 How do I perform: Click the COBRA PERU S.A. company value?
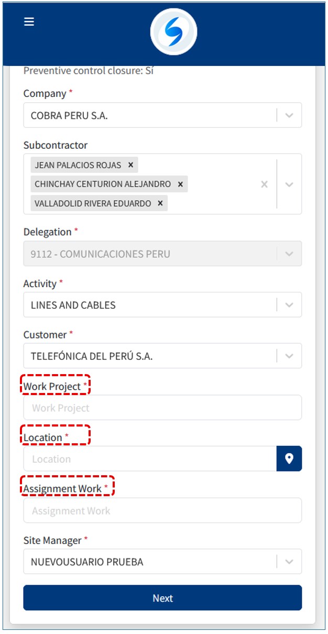(69, 116)
